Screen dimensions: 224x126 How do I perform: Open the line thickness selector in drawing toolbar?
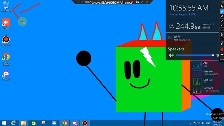point(222,55)
